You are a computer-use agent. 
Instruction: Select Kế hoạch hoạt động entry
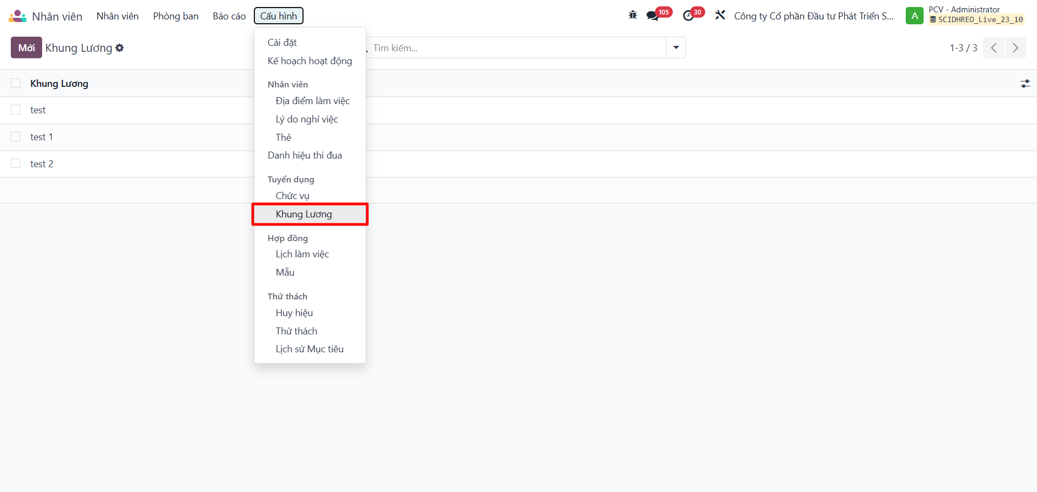coord(310,61)
